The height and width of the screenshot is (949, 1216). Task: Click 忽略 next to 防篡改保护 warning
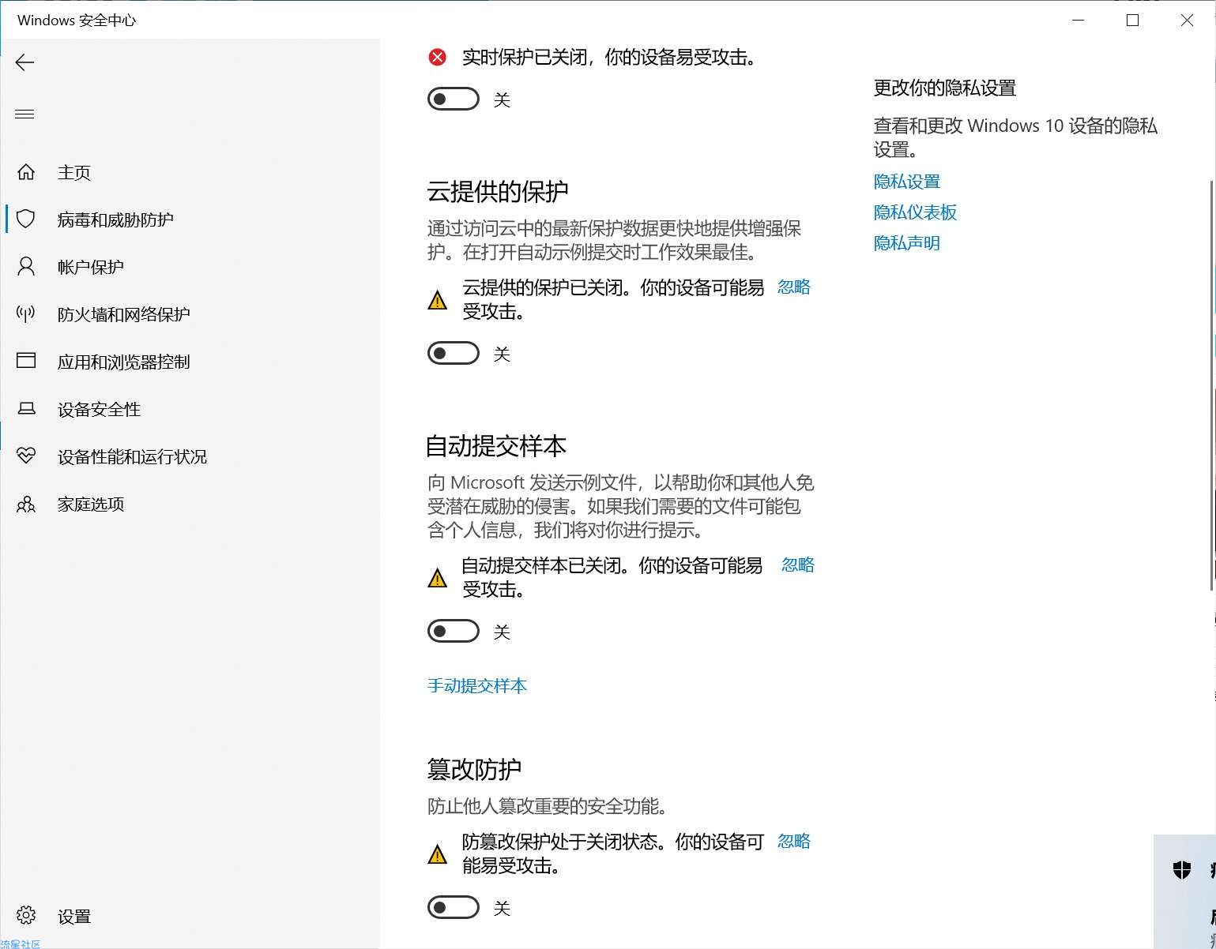(x=794, y=841)
